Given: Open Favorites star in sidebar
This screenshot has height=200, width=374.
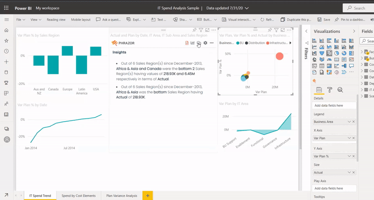Looking at the screenshot, I should [x=7, y=41].
